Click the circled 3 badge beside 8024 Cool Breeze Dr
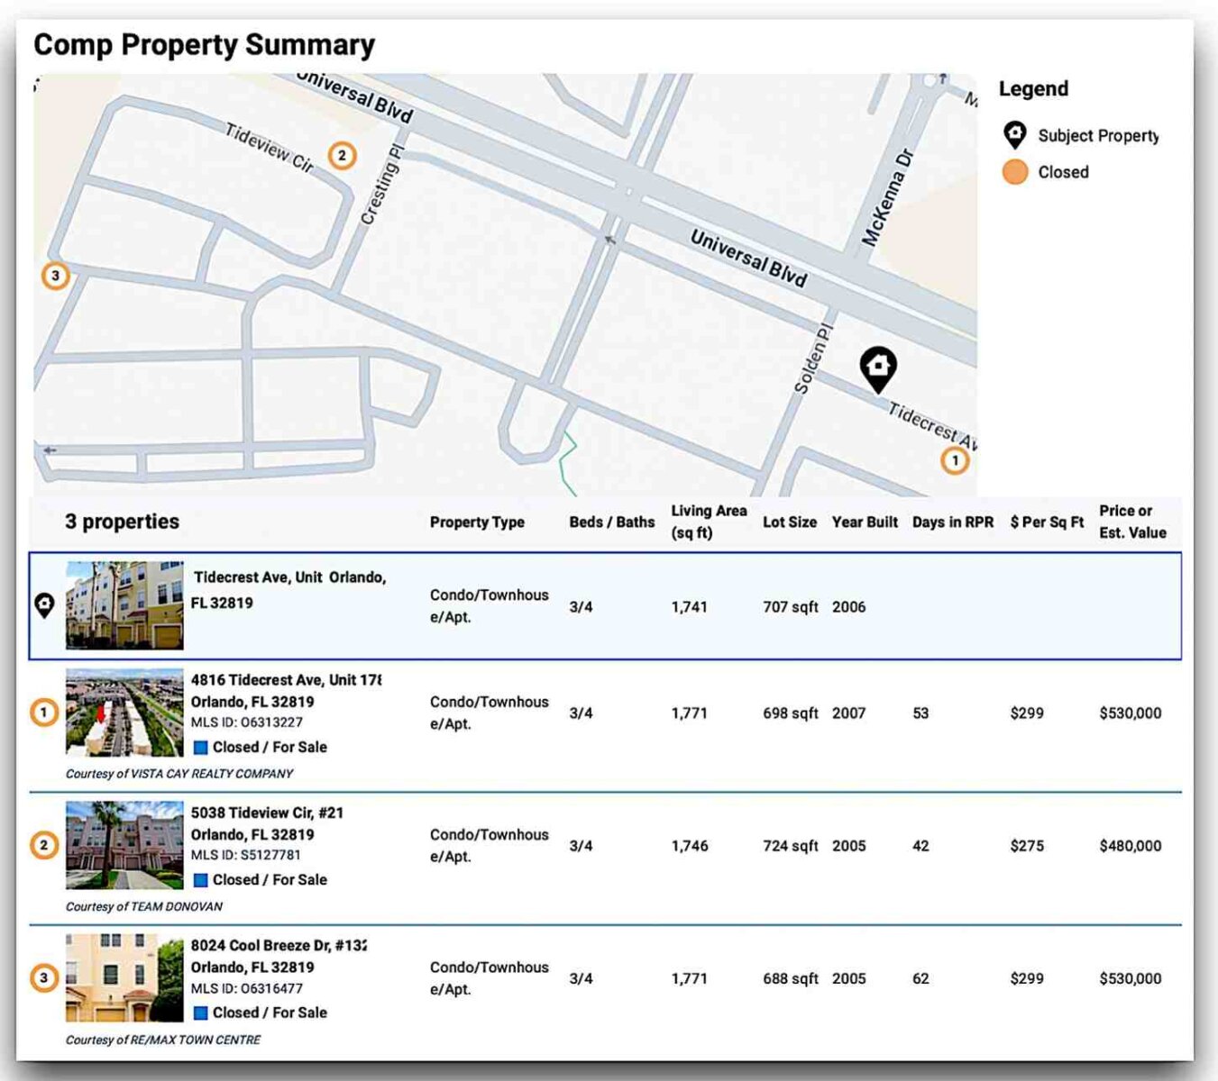 pyautogui.click(x=44, y=977)
